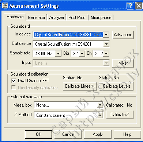Open the Bits dropdown
This screenshot has height=142, width=143.
coord(82,53)
